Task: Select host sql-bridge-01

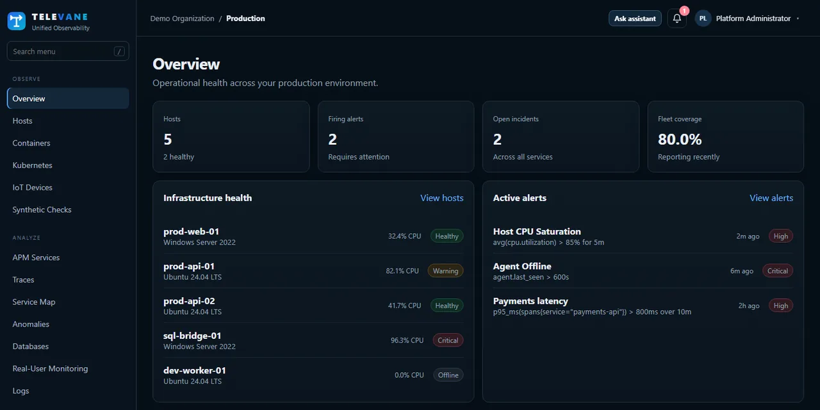Action: [313, 340]
